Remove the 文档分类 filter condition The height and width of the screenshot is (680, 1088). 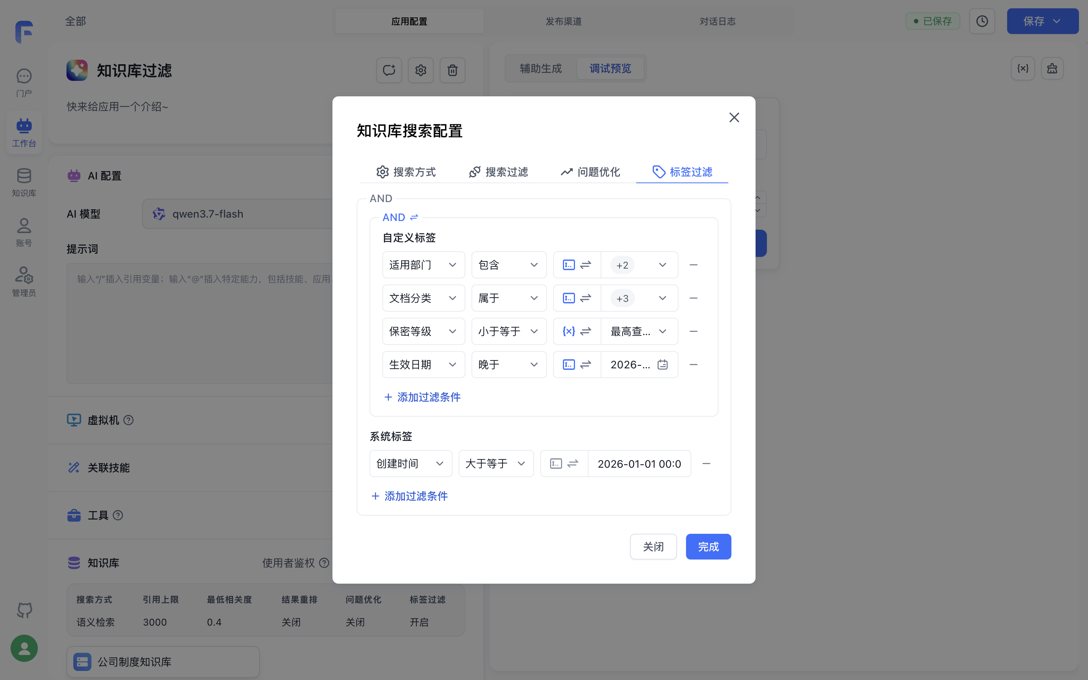click(693, 298)
